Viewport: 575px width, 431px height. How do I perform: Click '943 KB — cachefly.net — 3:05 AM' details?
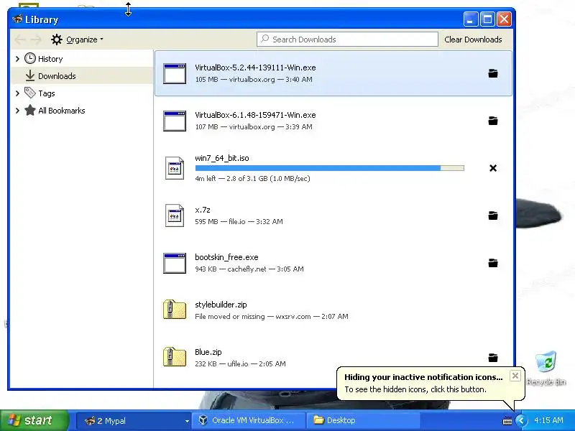(x=249, y=269)
